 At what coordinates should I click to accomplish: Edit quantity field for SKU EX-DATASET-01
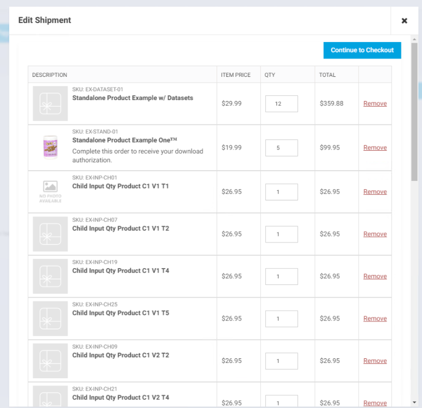(282, 104)
